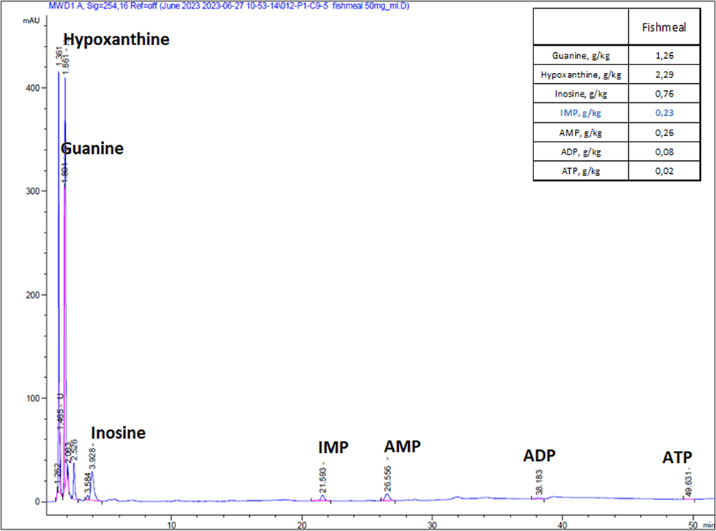Click the 21.593 retention time marker
Image resolution: width=716 pixels, height=531 pixels.
click(323, 482)
